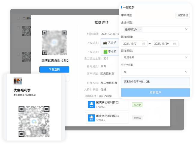
Task: Click the 拉群详情 dialog title
Action: click(x=102, y=22)
